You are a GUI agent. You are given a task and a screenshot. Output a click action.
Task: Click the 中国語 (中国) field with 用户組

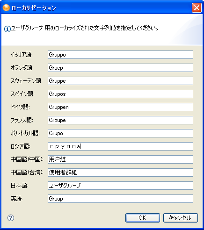pyautogui.click(x=120, y=159)
